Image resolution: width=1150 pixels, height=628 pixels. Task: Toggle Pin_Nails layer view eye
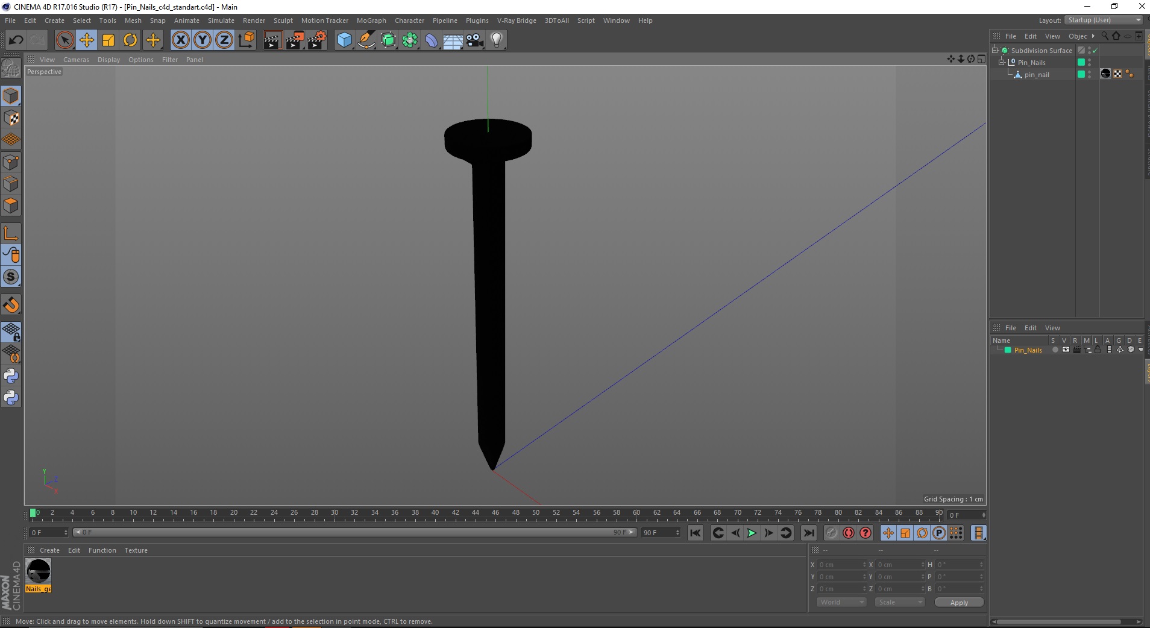1066,350
